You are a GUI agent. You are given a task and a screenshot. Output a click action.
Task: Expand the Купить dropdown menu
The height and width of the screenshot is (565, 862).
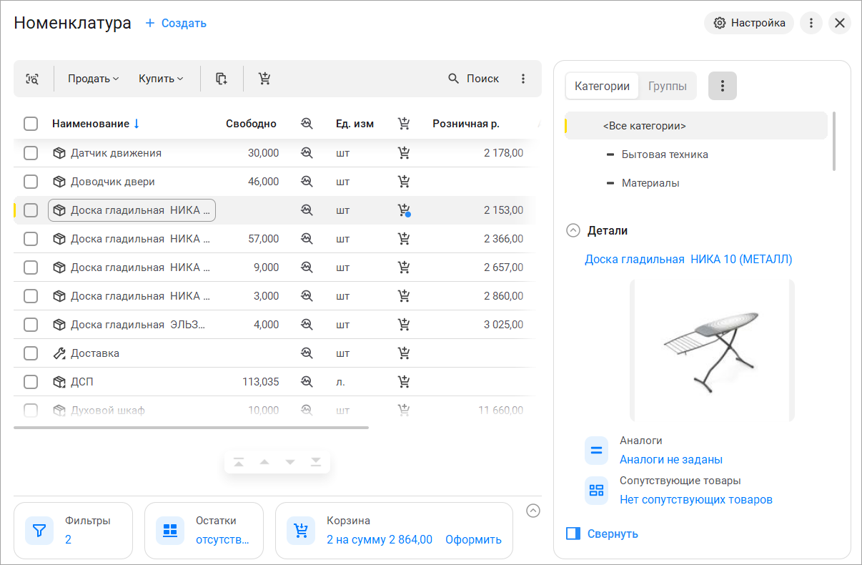tap(161, 79)
